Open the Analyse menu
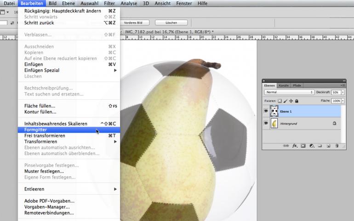The height and width of the screenshot is (221, 354). point(129,3)
